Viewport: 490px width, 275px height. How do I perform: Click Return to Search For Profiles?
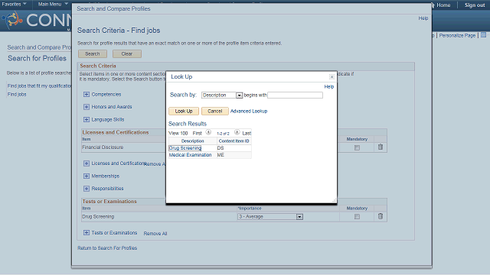[x=107, y=248]
